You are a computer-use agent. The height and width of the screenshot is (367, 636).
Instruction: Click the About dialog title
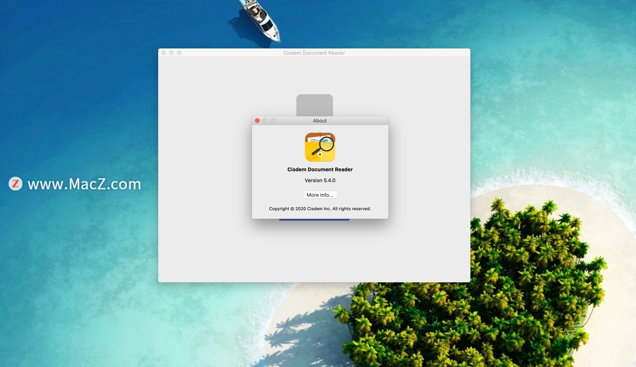[320, 121]
